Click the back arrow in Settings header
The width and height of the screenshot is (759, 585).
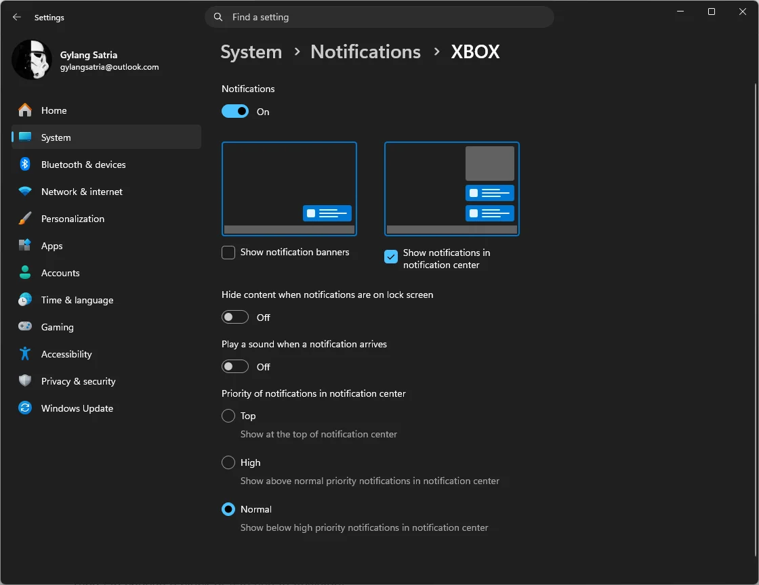click(17, 17)
